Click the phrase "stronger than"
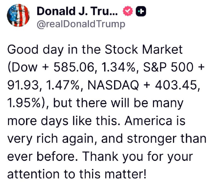The image size is (211, 187). pyautogui.click(x=167, y=139)
